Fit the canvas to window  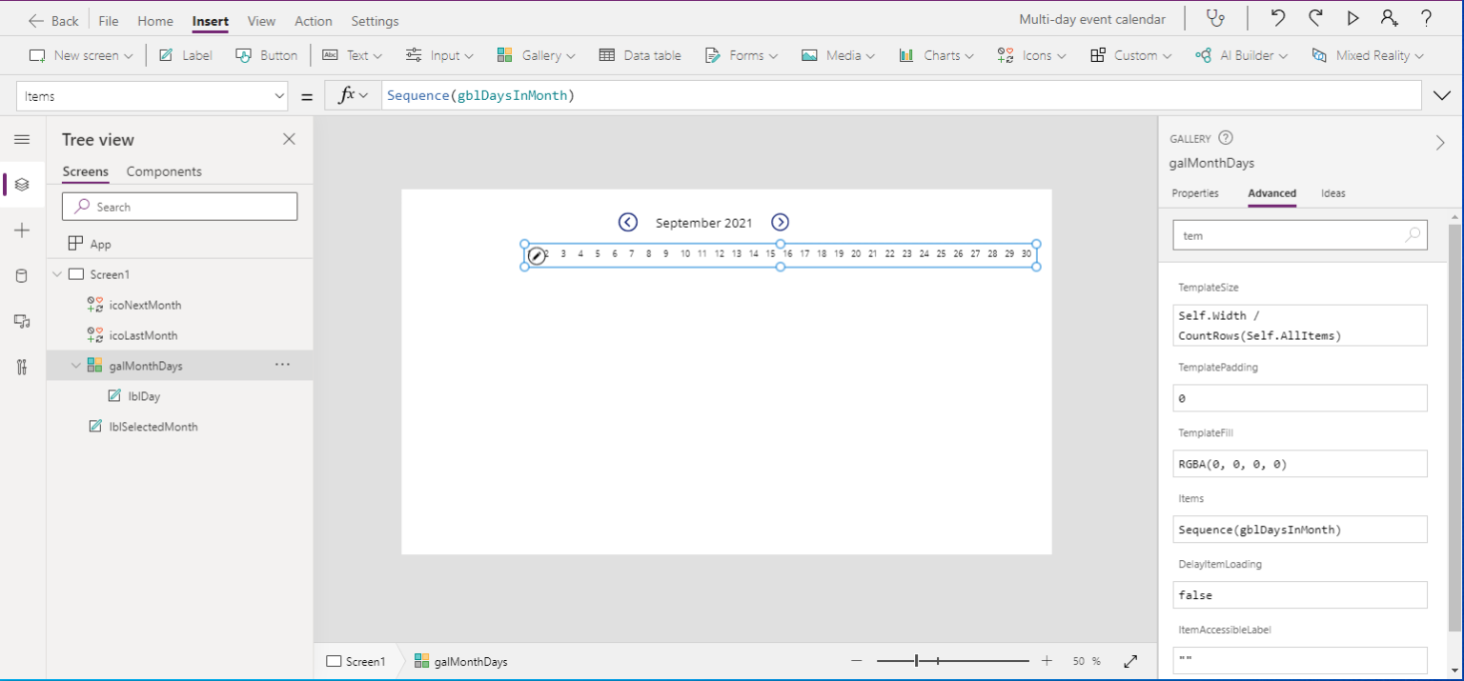pyautogui.click(x=1130, y=659)
